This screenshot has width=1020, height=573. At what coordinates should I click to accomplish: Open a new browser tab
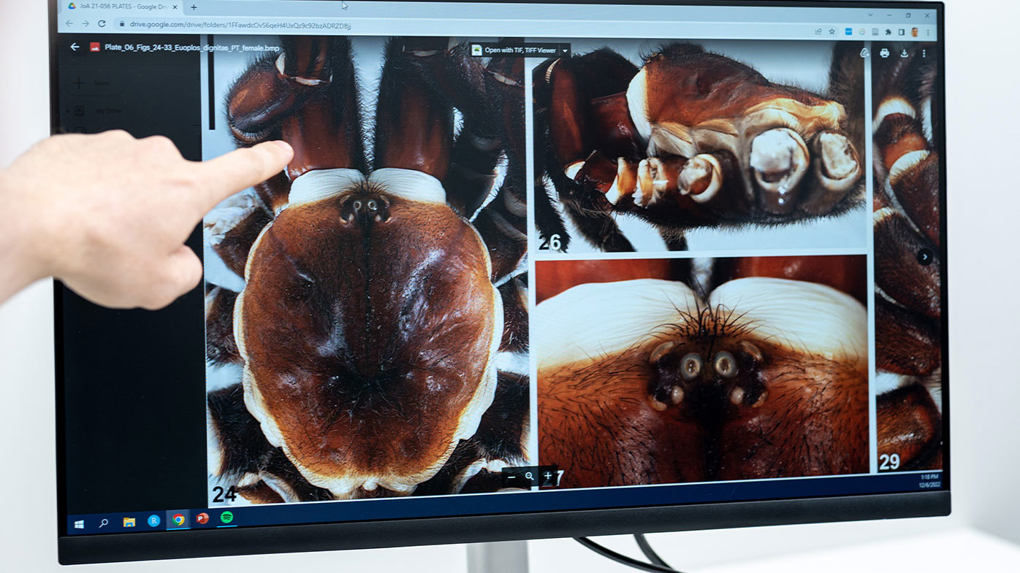tap(194, 7)
